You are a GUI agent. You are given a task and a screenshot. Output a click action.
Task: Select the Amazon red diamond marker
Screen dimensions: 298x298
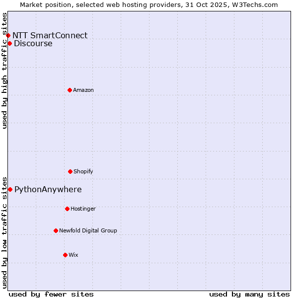pos(70,90)
